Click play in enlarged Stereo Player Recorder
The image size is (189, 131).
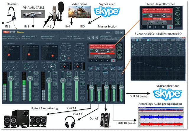[156, 27]
